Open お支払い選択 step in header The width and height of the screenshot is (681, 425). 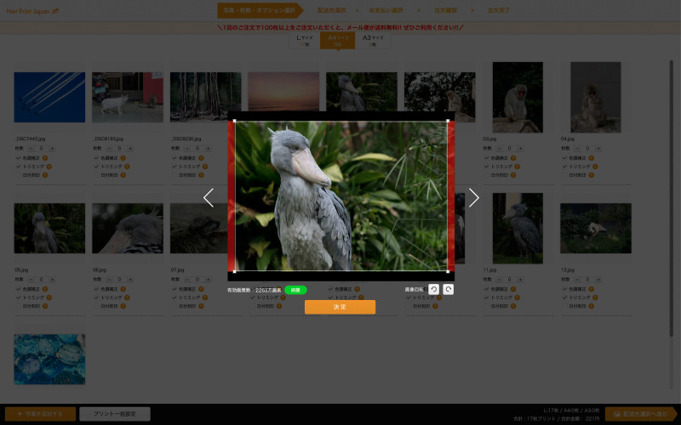tap(386, 10)
